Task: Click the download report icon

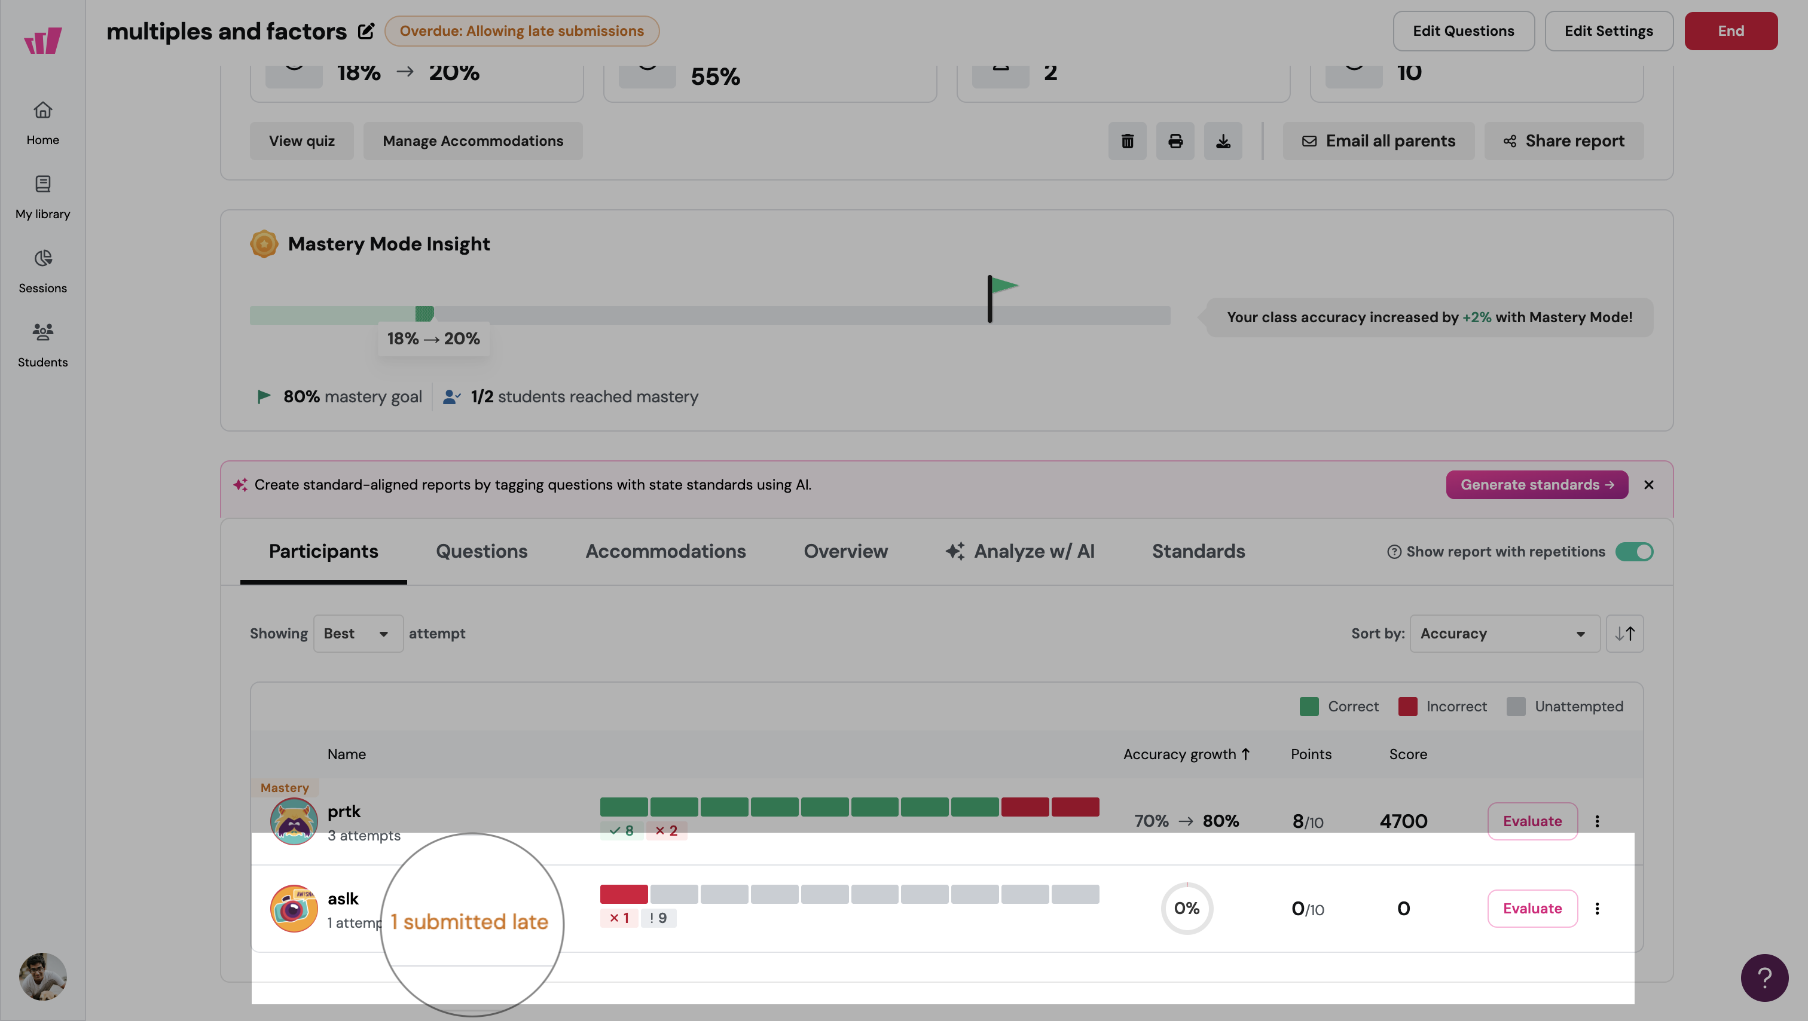Action: [1223, 141]
